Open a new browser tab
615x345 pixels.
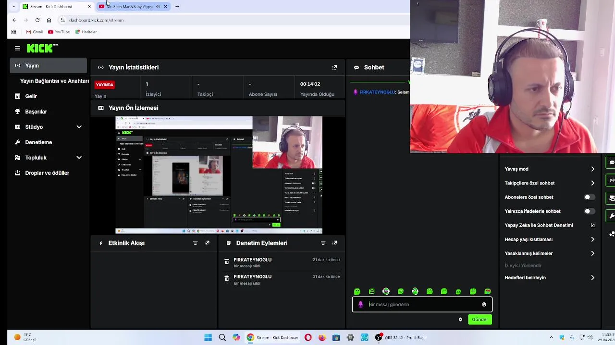(x=177, y=7)
